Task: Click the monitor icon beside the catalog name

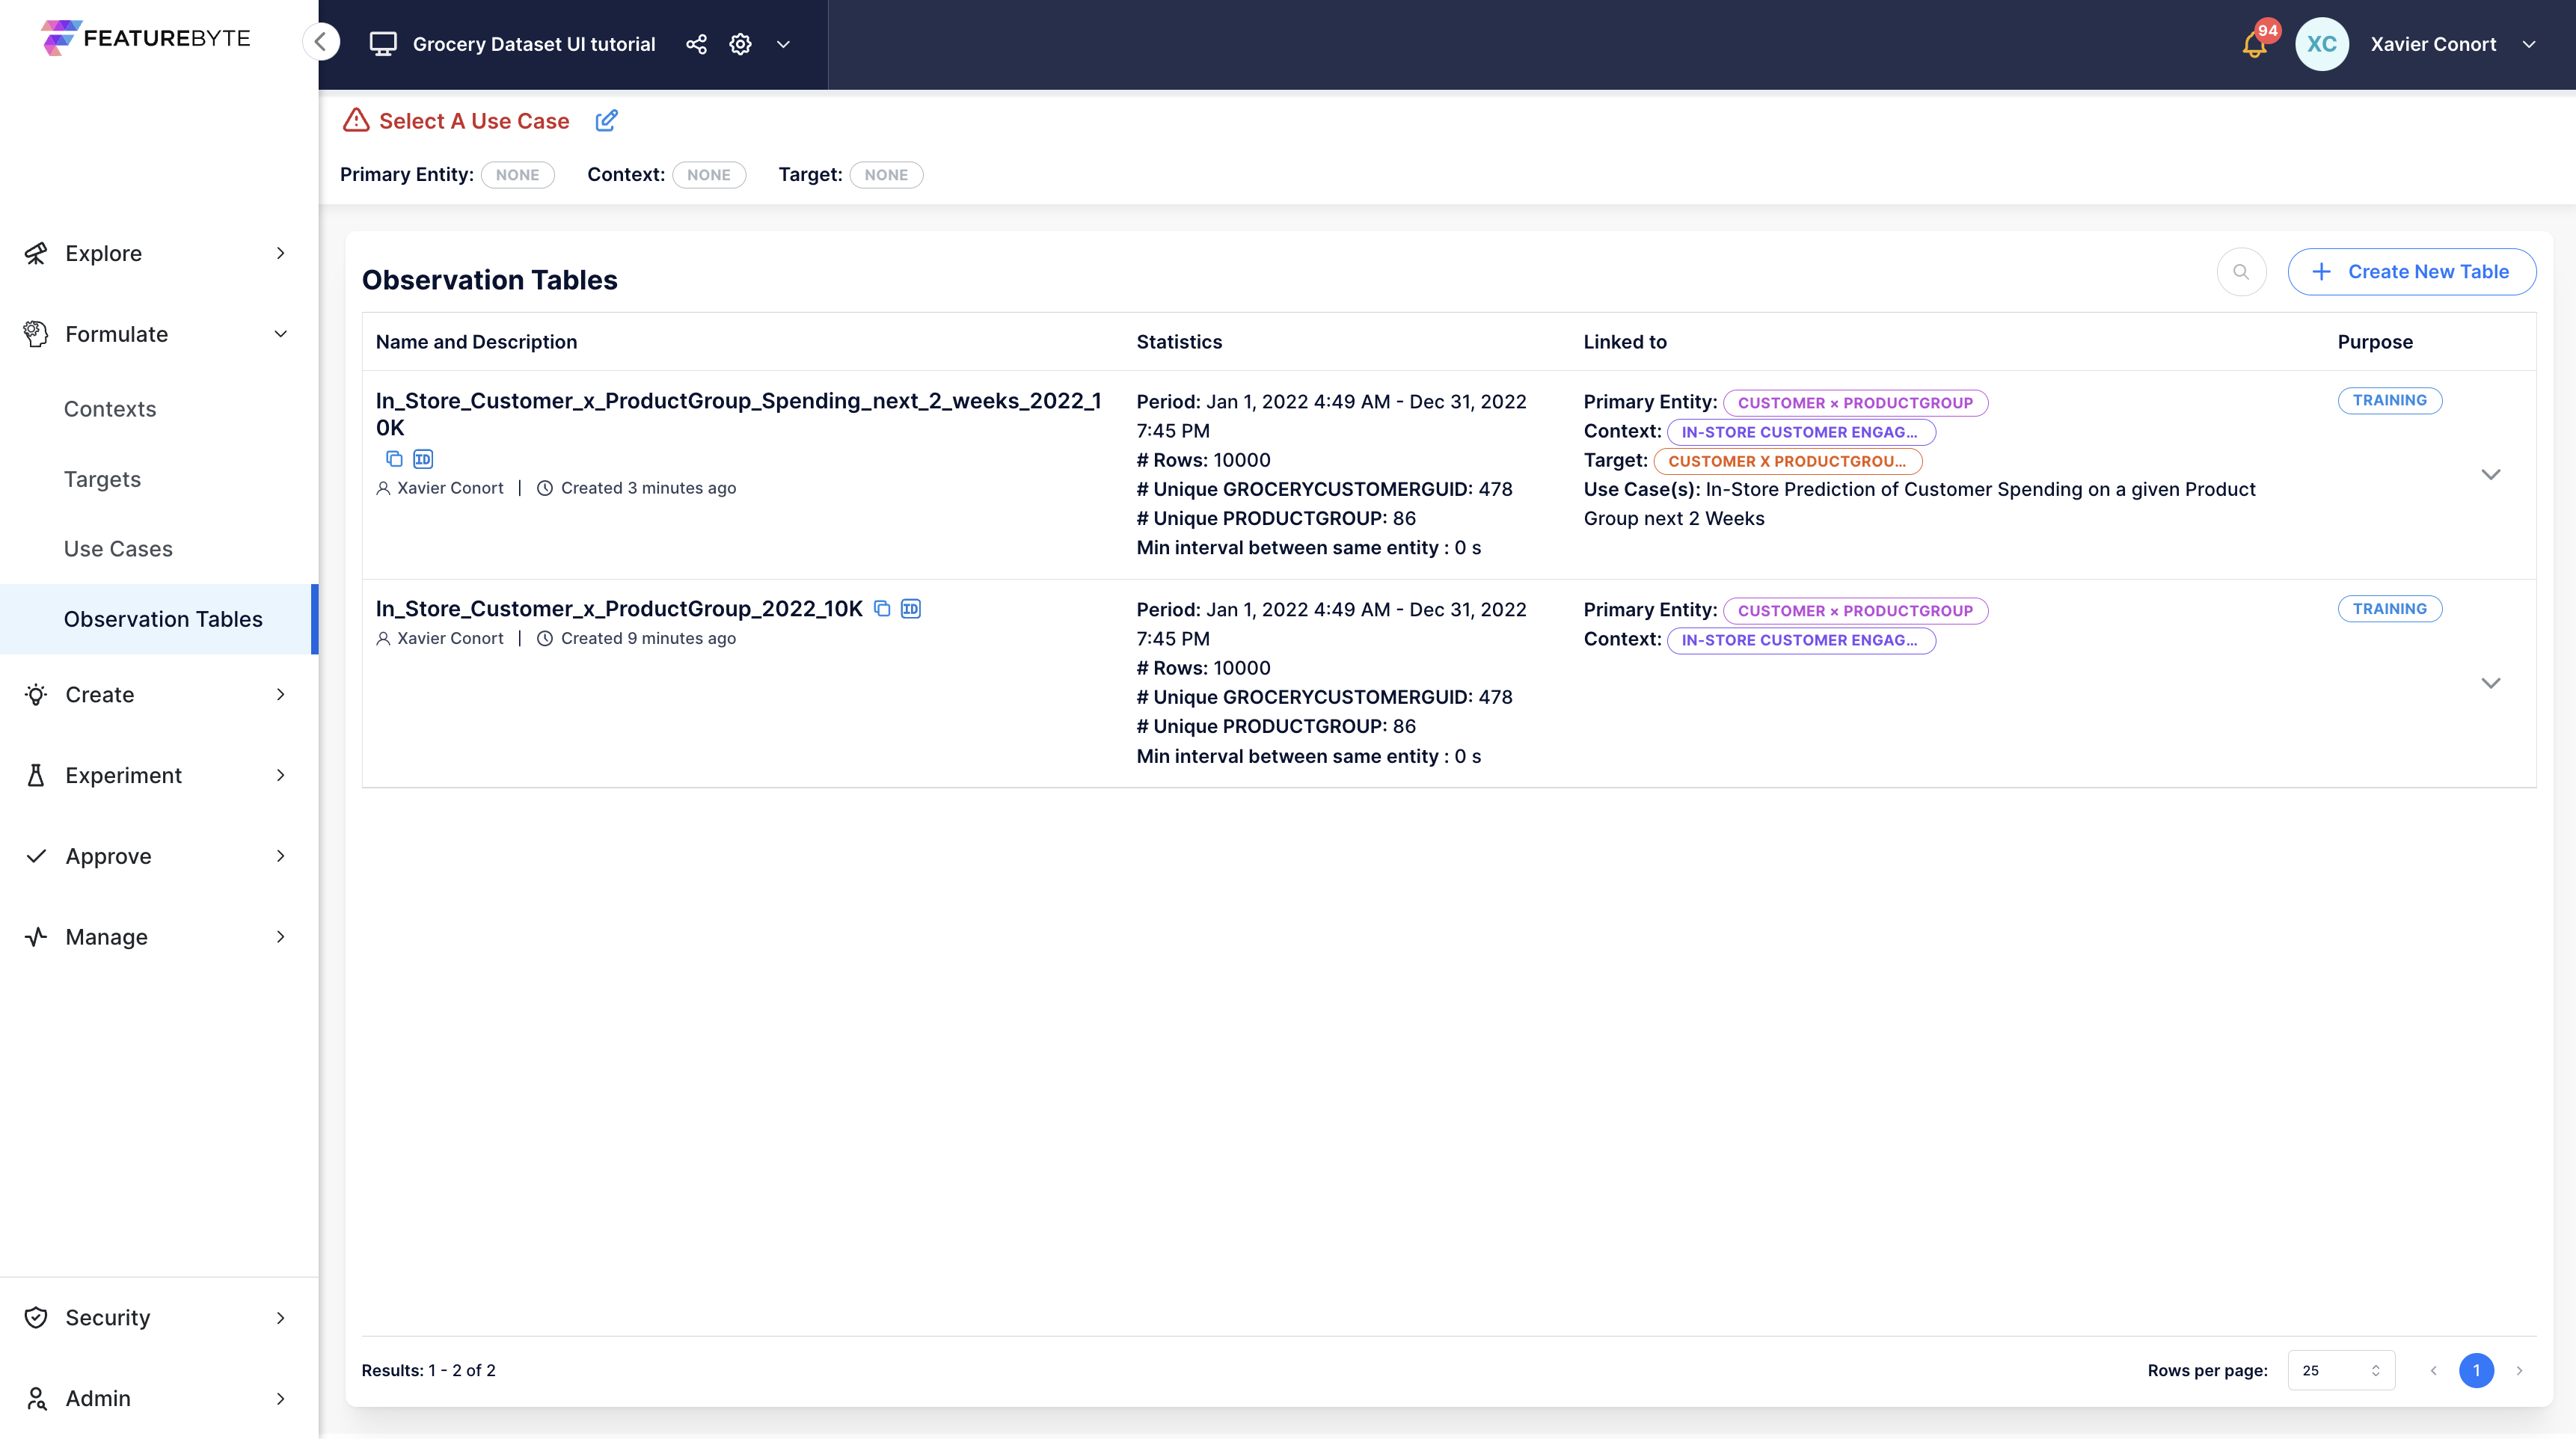Action: (x=383, y=44)
